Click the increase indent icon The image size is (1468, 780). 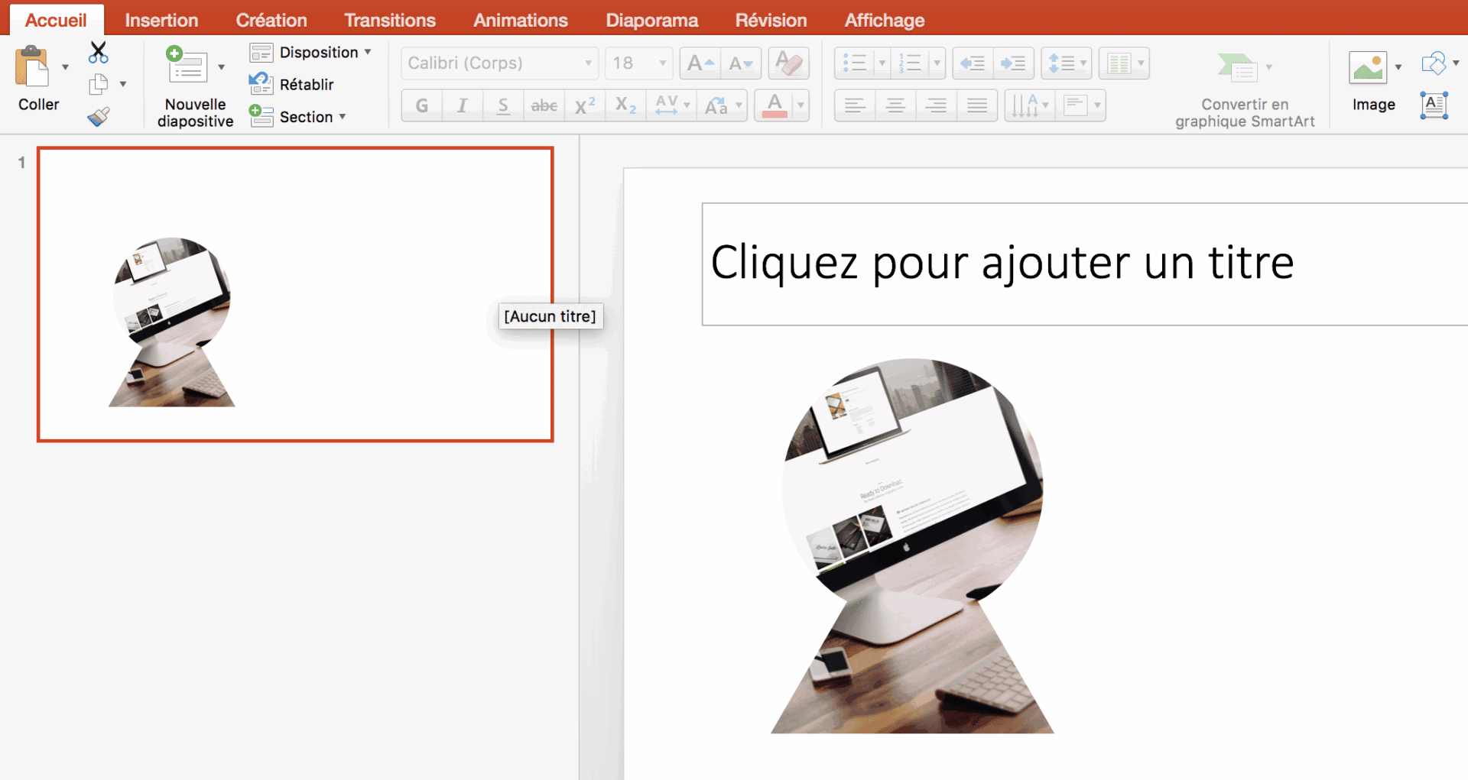1014,63
